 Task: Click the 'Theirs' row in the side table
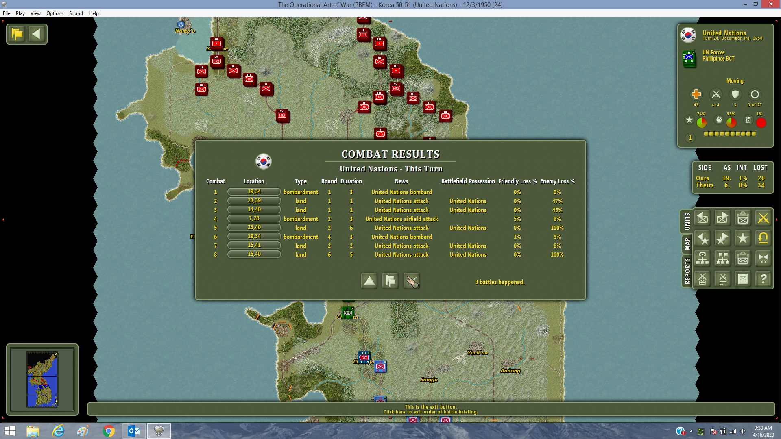pyautogui.click(x=732, y=185)
